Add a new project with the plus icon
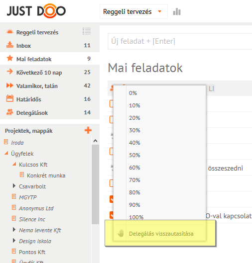The width and height of the screenshot is (252, 263). tap(88, 130)
